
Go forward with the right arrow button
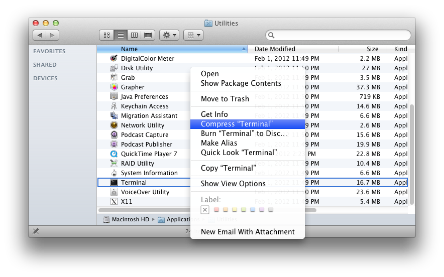[52, 35]
